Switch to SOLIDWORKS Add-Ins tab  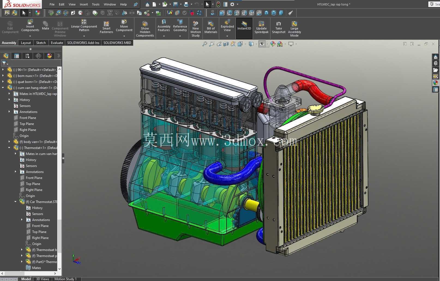click(83, 43)
